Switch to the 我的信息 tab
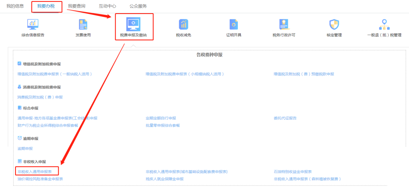 pos(15,6)
